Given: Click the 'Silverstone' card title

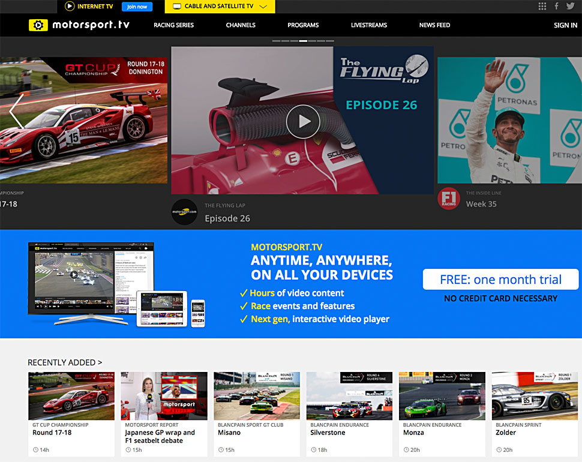Looking at the screenshot, I should (x=328, y=433).
